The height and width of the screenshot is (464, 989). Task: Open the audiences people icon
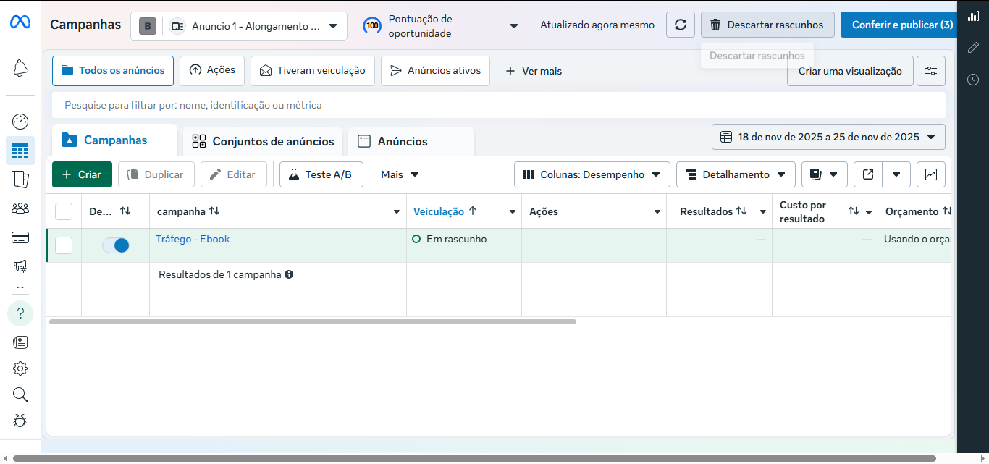pyautogui.click(x=20, y=208)
